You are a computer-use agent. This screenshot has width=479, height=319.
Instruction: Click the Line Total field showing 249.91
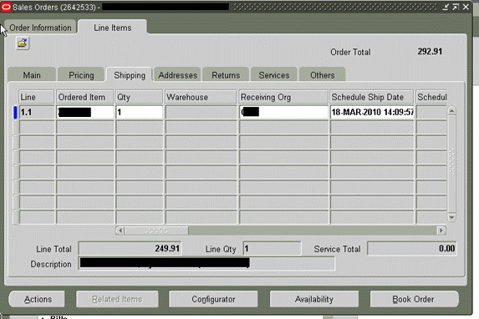(x=130, y=249)
